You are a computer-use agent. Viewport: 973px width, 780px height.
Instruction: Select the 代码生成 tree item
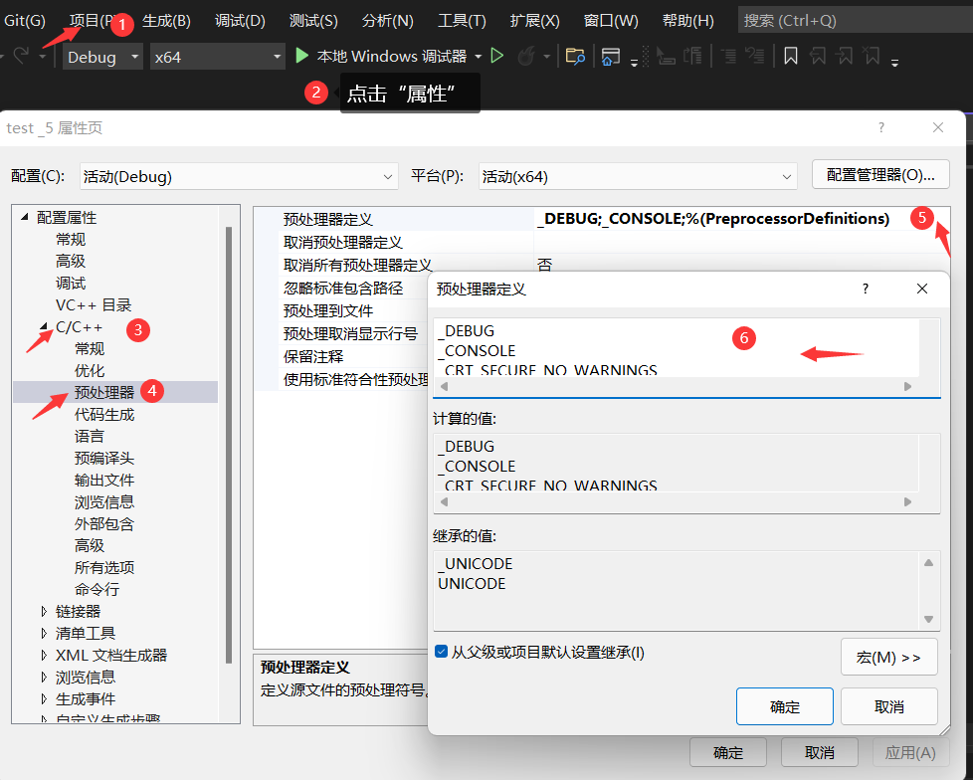pos(104,415)
